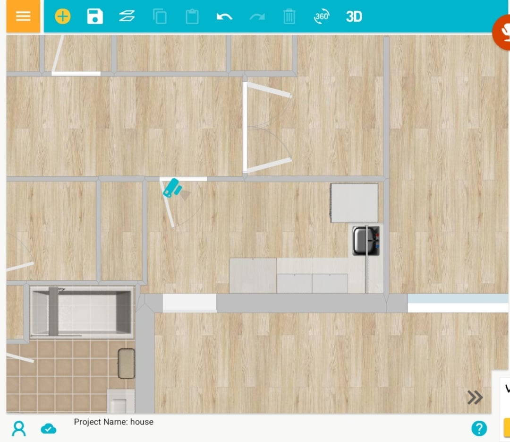510x442 pixels.
Task: Click the copy icon in toolbar
Action: click(x=160, y=17)
